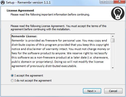Click the license scrollbar up arrow
This screenshot has height=97, width=126.
pos(113,36)
